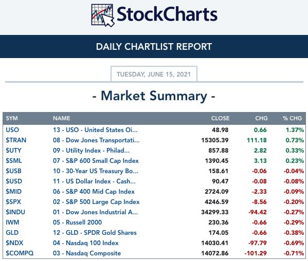
Task: Open the $TRAN symbol link
Action: pyautogui.click(x=16, y=140)
